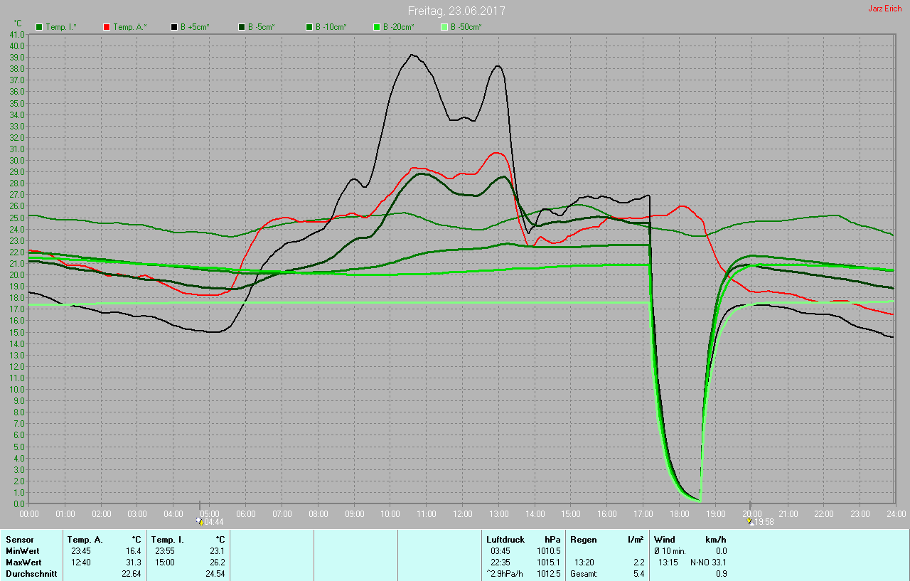Click the B -10cm legend color square
Image resolution: width=910 pixels, height=581 pixels.
309,27
